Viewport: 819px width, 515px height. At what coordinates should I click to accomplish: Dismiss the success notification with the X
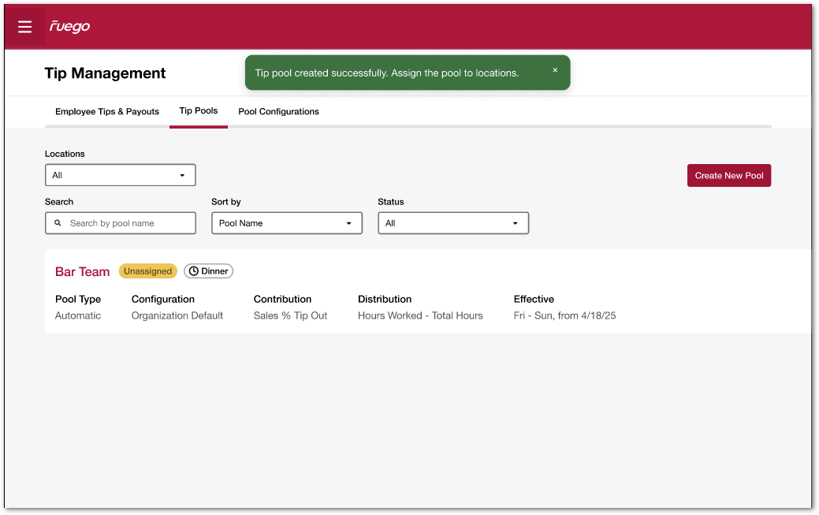pyautogui.click(x=555, y=70)
